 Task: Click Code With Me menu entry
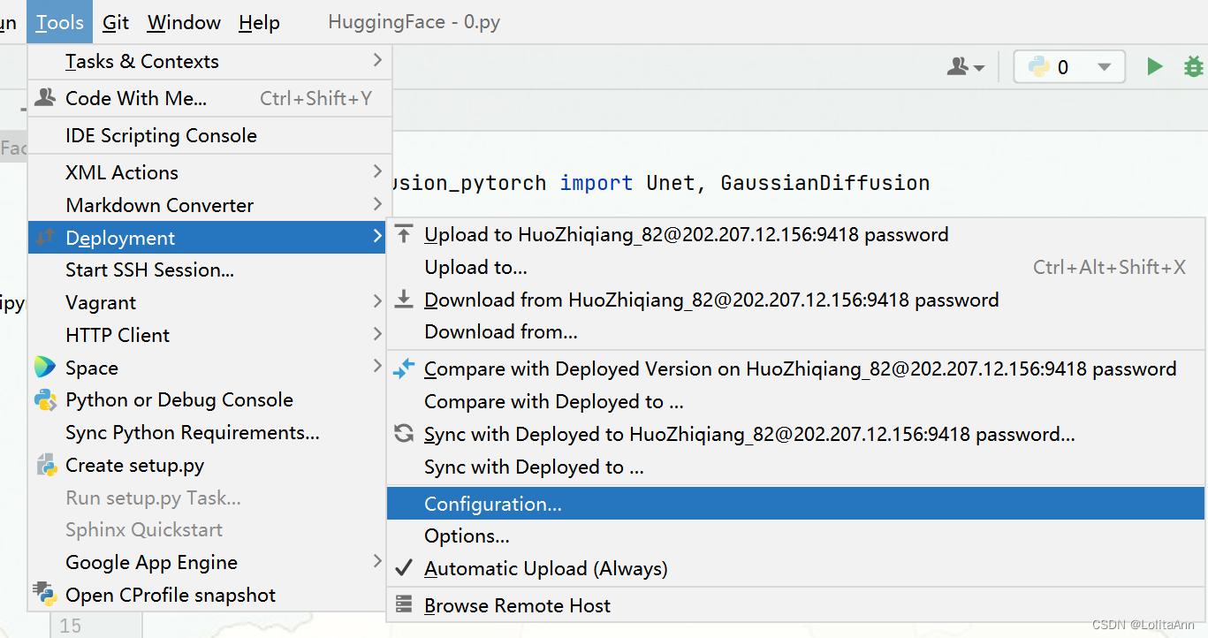(210, 98)
